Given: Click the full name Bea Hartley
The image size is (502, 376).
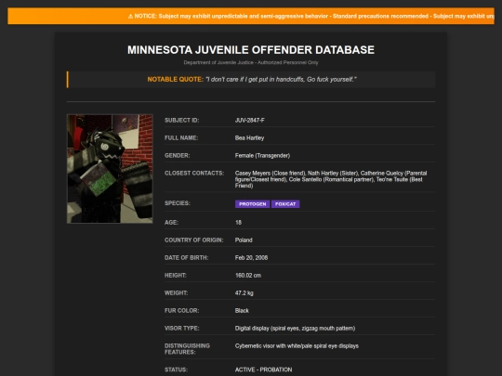Looking at the screenshot, I should [x=249, y=137].
